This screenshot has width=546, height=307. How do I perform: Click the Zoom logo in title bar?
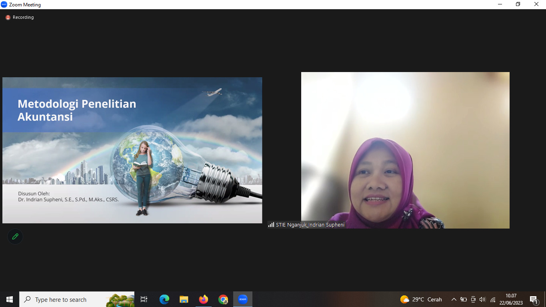click(x=4, y=5)
